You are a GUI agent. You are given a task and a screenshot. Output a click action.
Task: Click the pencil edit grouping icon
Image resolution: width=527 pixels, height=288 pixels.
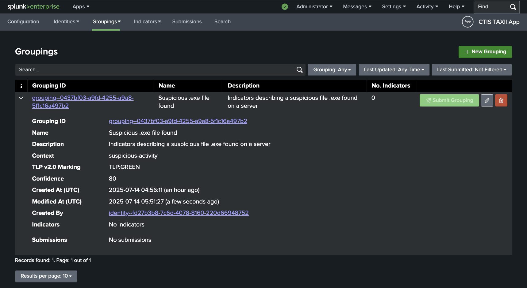click(487, 100)
